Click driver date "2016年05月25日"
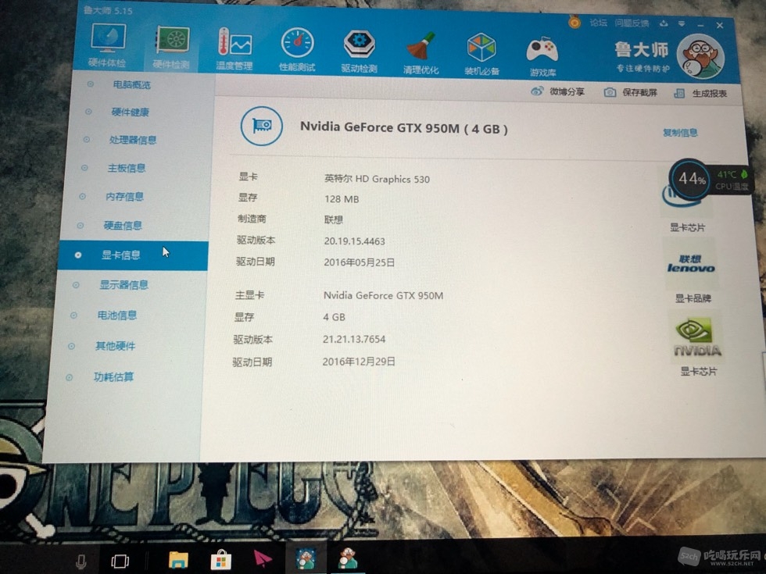 (x=359, y=262)
